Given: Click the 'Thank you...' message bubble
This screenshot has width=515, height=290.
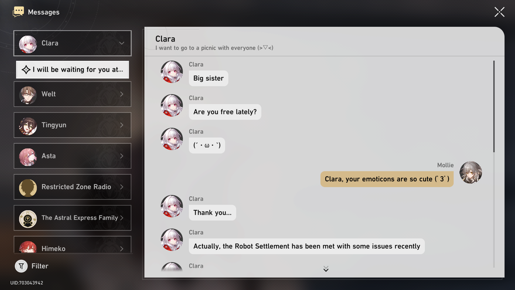Looking at the screenshot, I should point(212,213).
